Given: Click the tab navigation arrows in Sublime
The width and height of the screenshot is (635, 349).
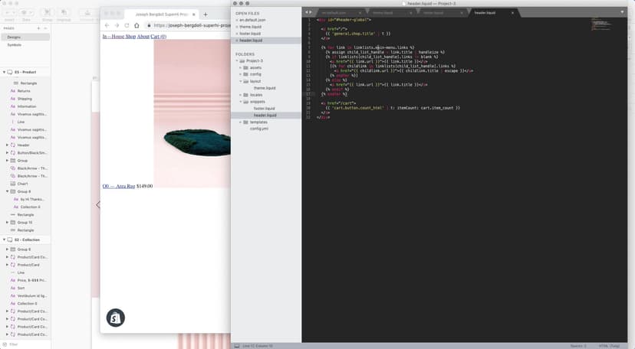Looking at the screenshot, I should tap(308, 13).
